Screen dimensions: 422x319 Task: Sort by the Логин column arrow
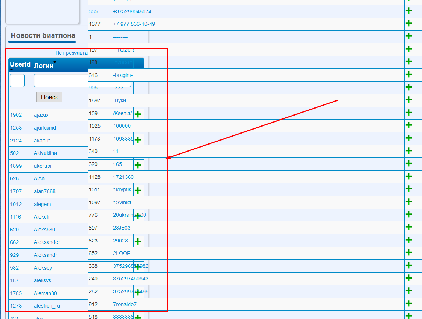click(55, 62)
